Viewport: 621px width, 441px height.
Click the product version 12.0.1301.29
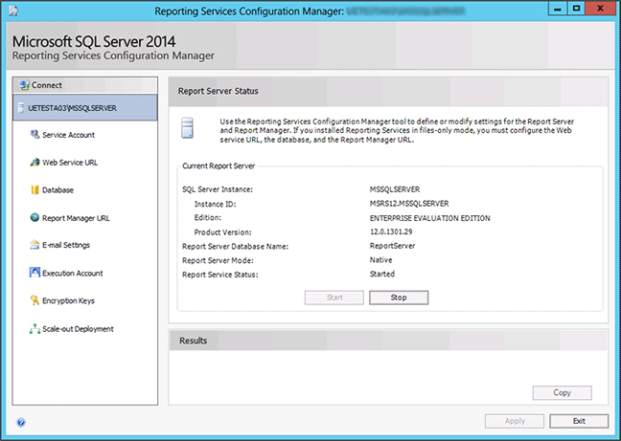pos(391,232)
